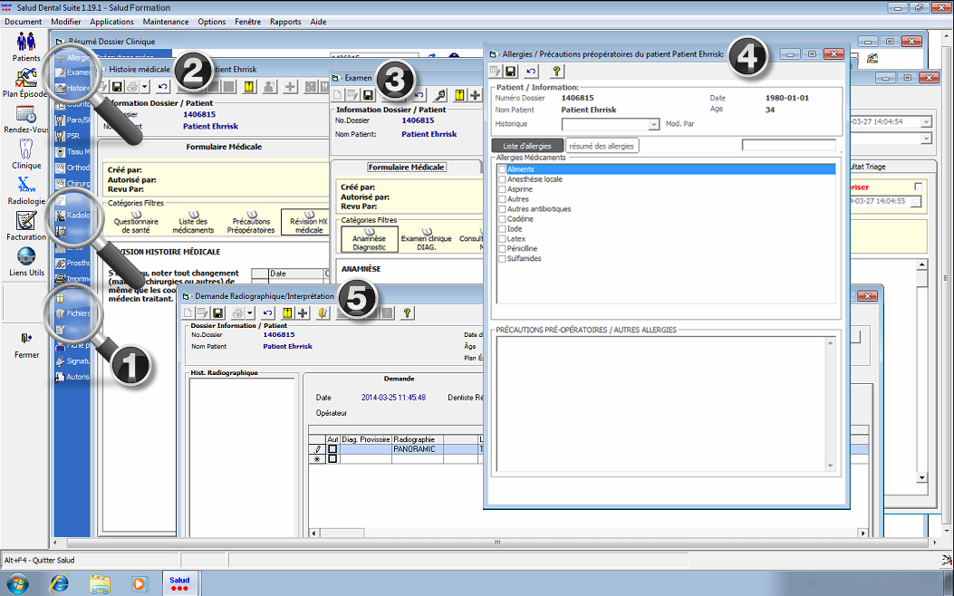Undo in Demande Radiographique toolbar

(267, 312)
